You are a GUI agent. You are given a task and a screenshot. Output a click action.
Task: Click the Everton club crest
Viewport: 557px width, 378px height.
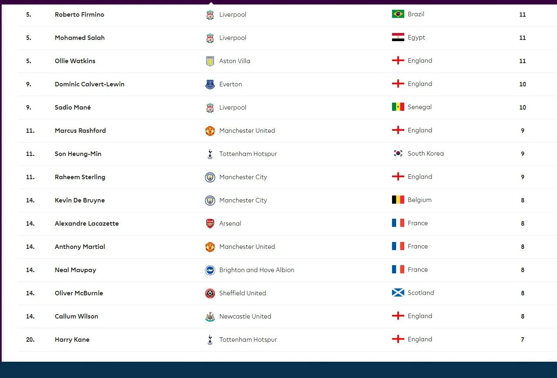pos(210,84)
